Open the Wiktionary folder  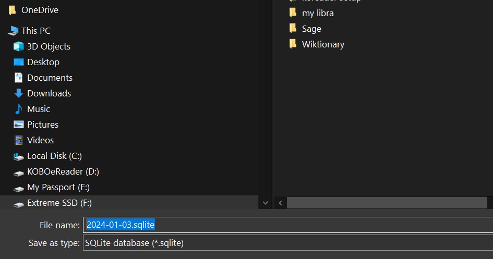pos(323,44)
